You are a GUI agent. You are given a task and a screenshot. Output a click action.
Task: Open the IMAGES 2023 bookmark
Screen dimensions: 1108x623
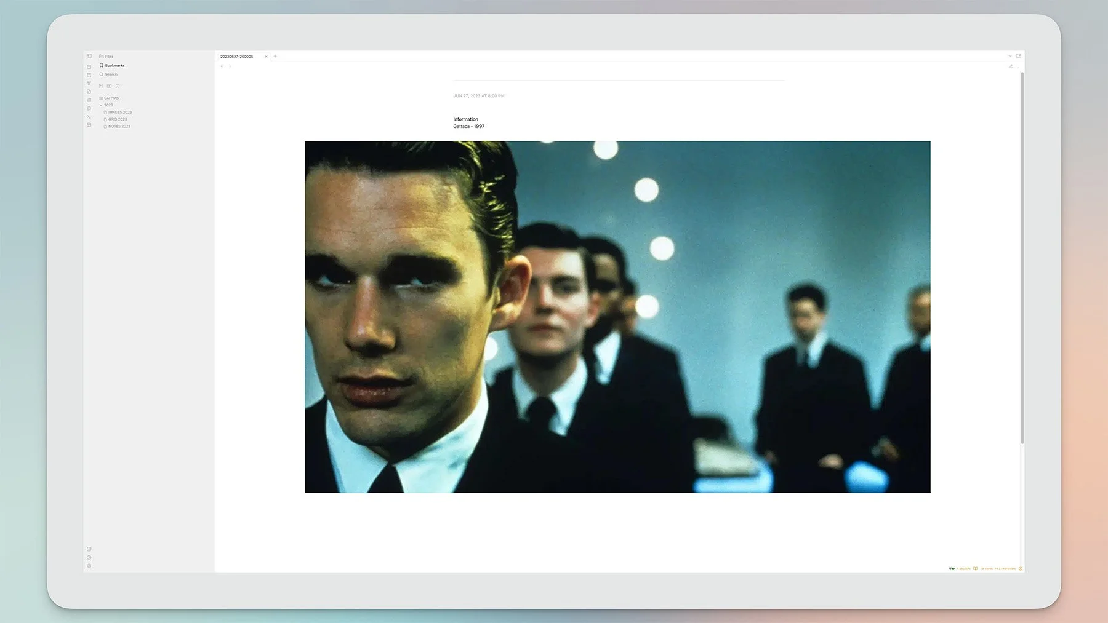(118, 112)
